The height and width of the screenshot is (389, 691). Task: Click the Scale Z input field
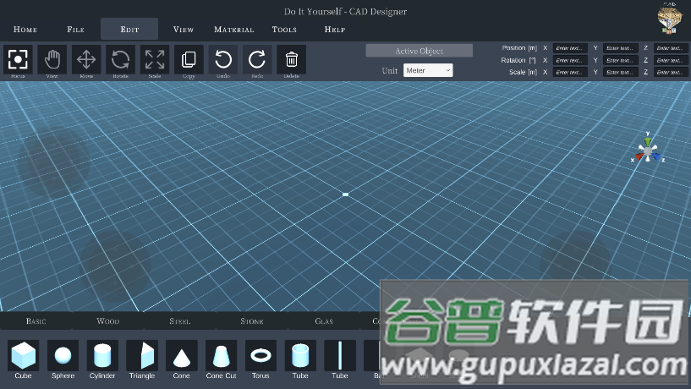click(x=671, y=72)
